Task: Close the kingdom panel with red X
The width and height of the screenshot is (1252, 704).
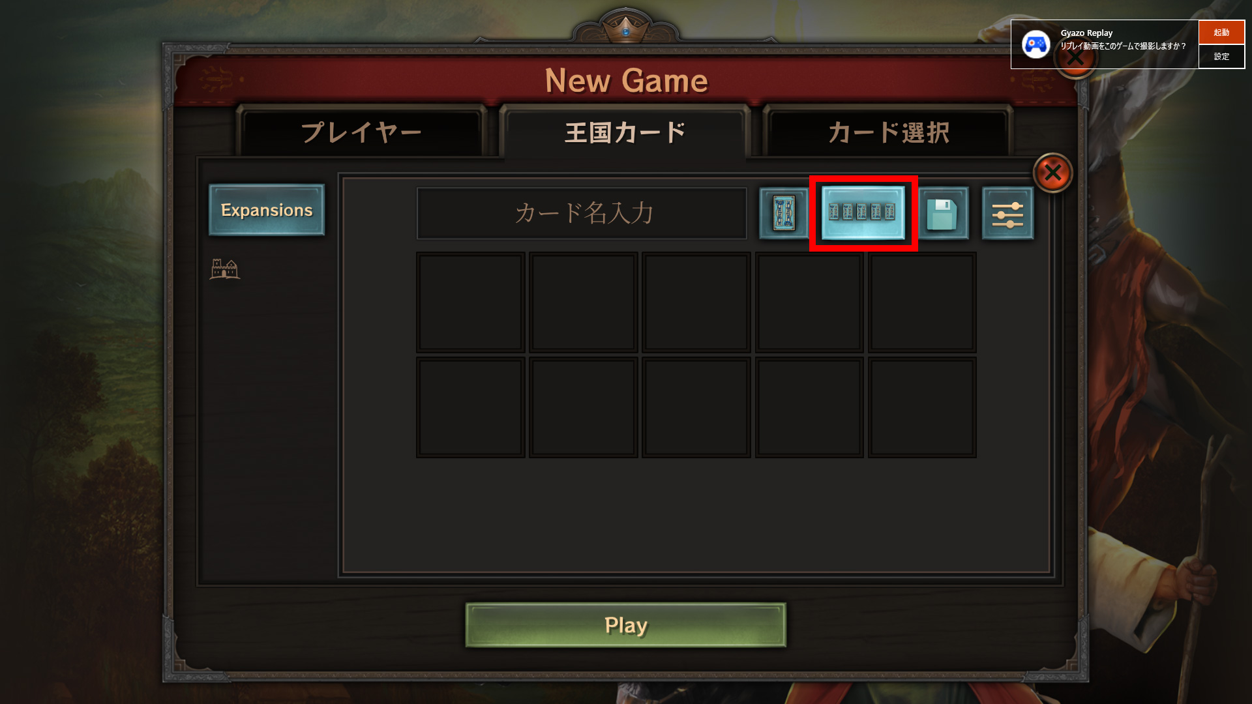Action: pyautogui.click(x=1052, y=173)
